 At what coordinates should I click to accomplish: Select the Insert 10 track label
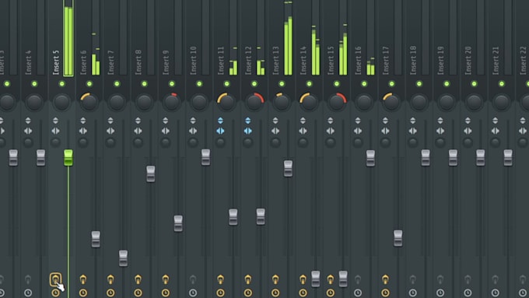coord(193,61)
